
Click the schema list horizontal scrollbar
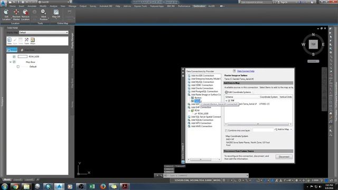[x=258, y=124]
